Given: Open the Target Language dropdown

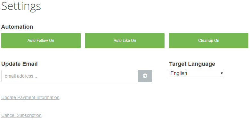Looking at the screenshot, I should point(197,73).
